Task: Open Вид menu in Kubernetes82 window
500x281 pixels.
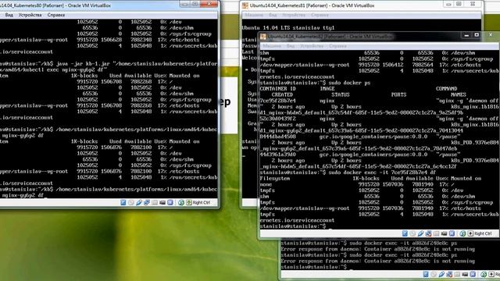Action: (x=290, y=46)
